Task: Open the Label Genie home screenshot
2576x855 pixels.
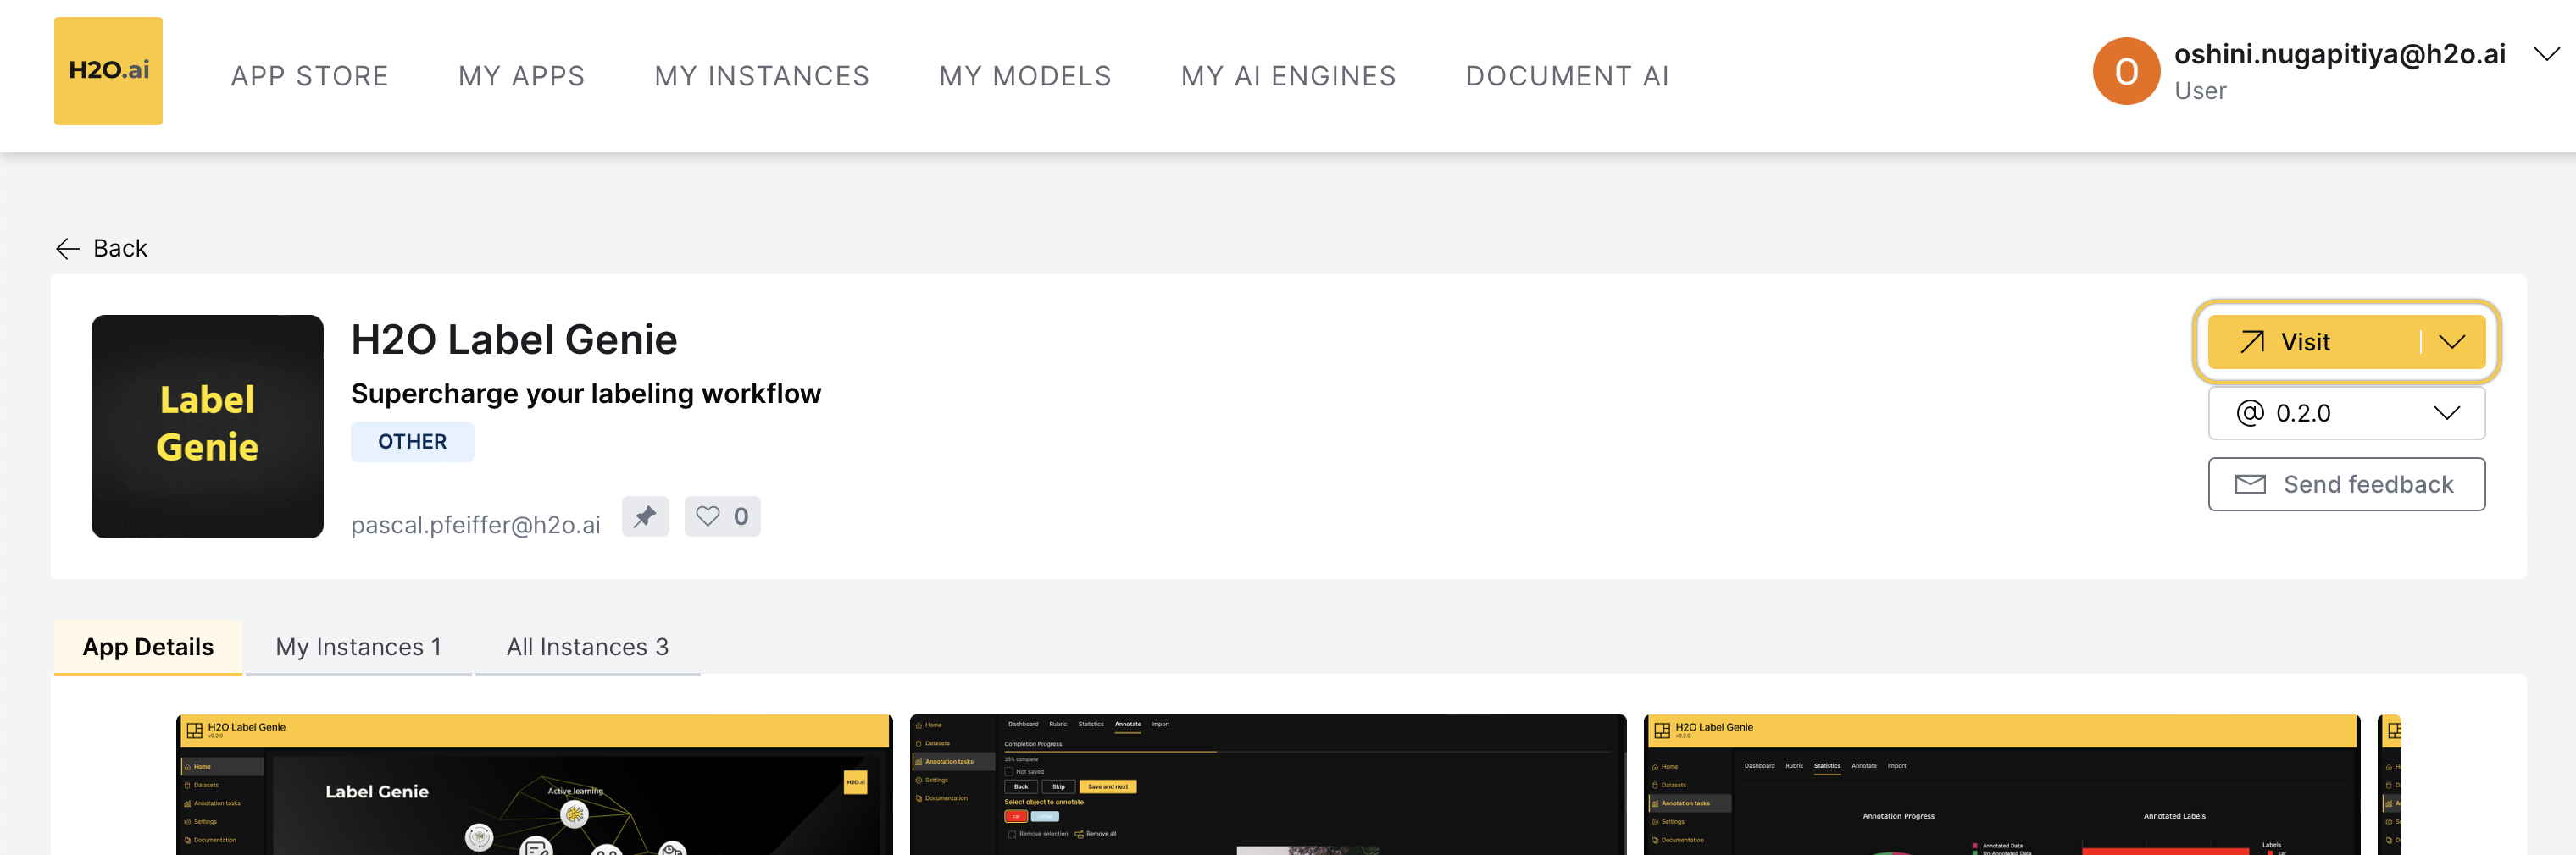Action: point(534,785)
